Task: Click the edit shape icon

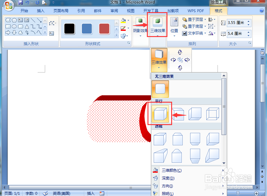Action: point(53,23)
